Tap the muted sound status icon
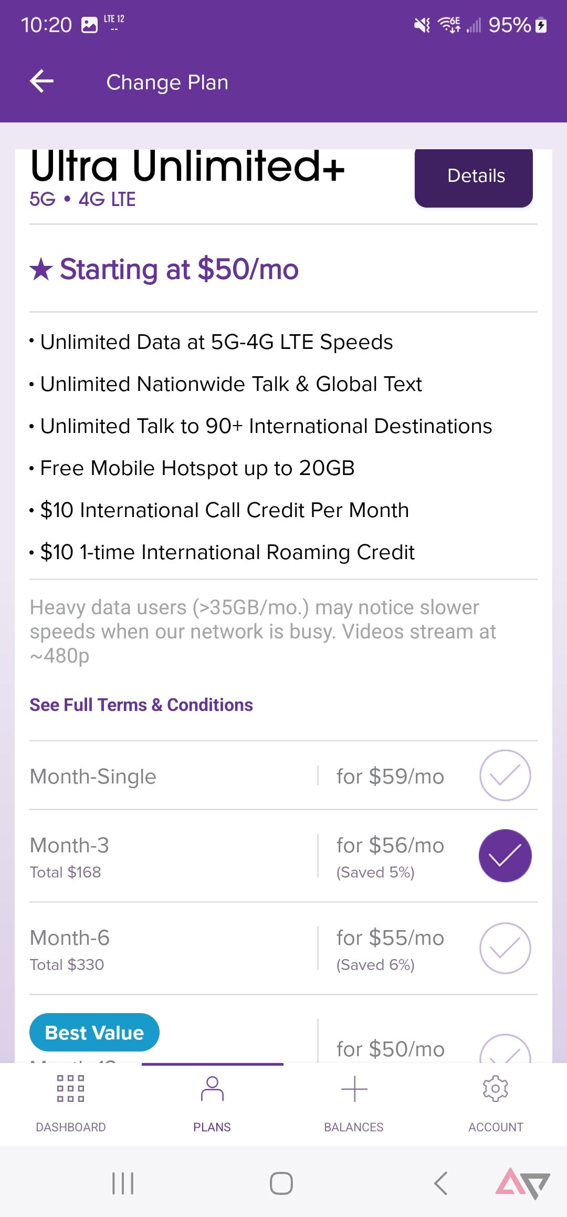 (x=422, y=25)
